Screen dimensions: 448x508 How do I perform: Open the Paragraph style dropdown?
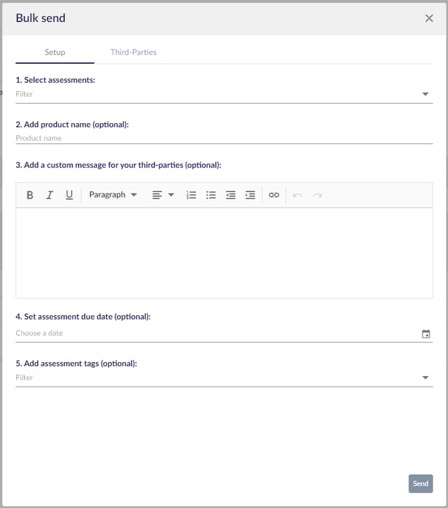(113, 195)
